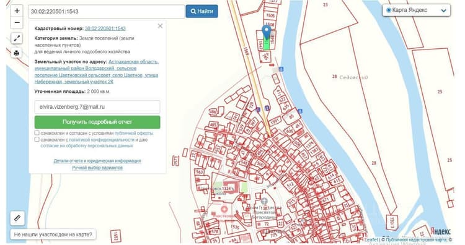Viewport: 465px width, 245px height.
Task: Click the green highlighted parcel on map
Action: click(x=267, y=45)
